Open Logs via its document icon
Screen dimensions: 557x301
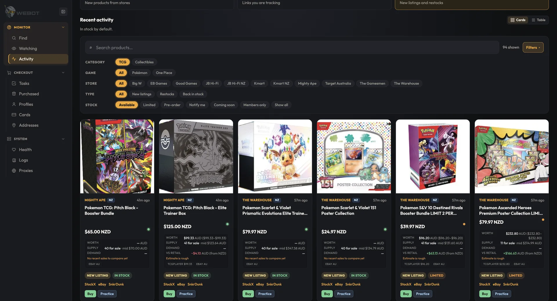point(14,160)
